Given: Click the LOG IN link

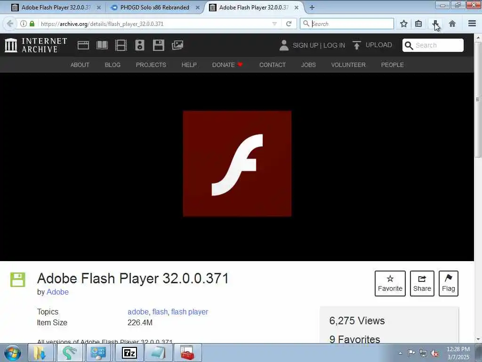Looking at the screenshot, I should point(334,45).
